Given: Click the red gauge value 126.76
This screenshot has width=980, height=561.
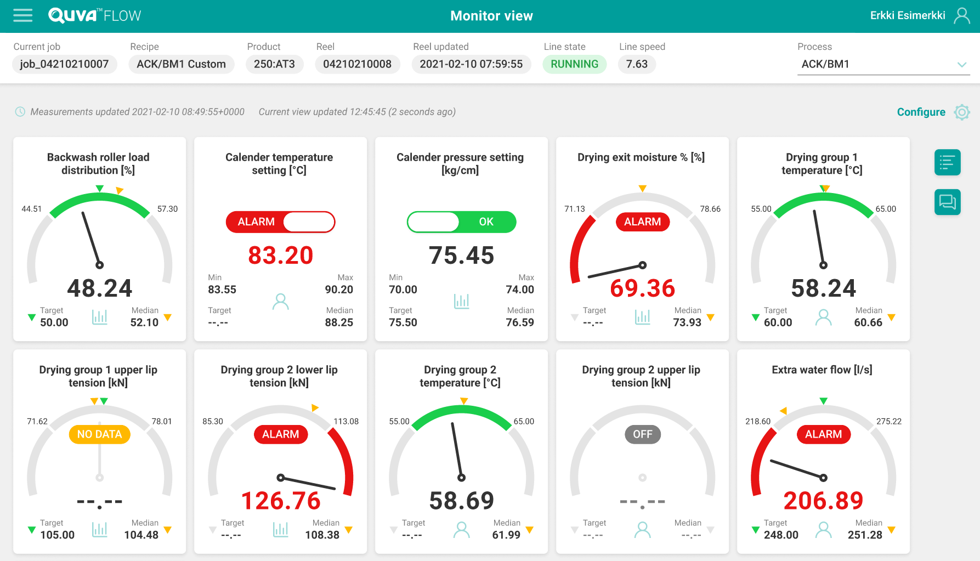Looking at the screenshot, I should coord(281,501).
